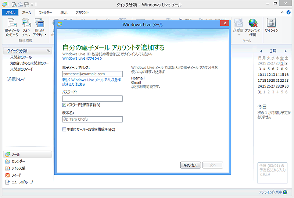The image size is (294, 198).
Task: Click the reply icon in quick access toolbar
Action: coord(20,4)
